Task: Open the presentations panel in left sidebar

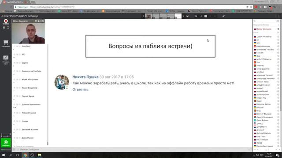Action: coord(6,43)
